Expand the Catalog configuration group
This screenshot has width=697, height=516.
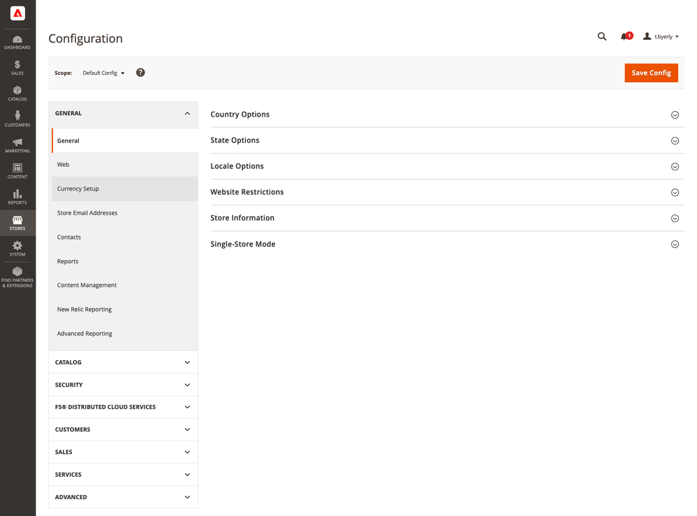(x=123, y=362)
